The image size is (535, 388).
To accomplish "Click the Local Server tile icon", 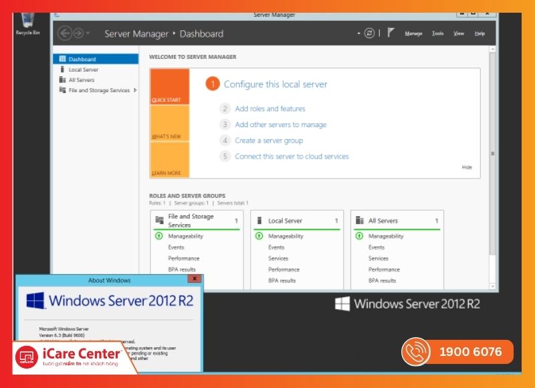I will coord(259,221).
